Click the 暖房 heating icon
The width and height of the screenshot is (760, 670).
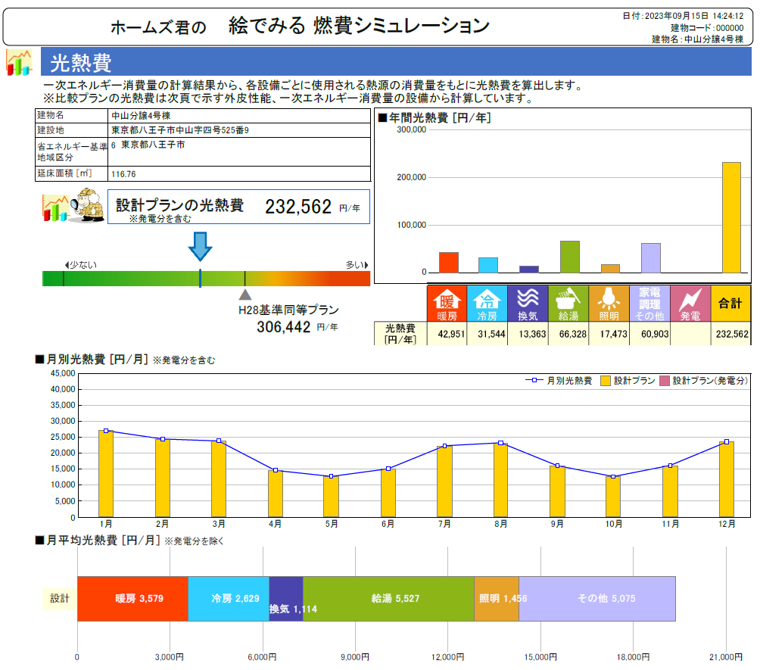tap(447, 303)
